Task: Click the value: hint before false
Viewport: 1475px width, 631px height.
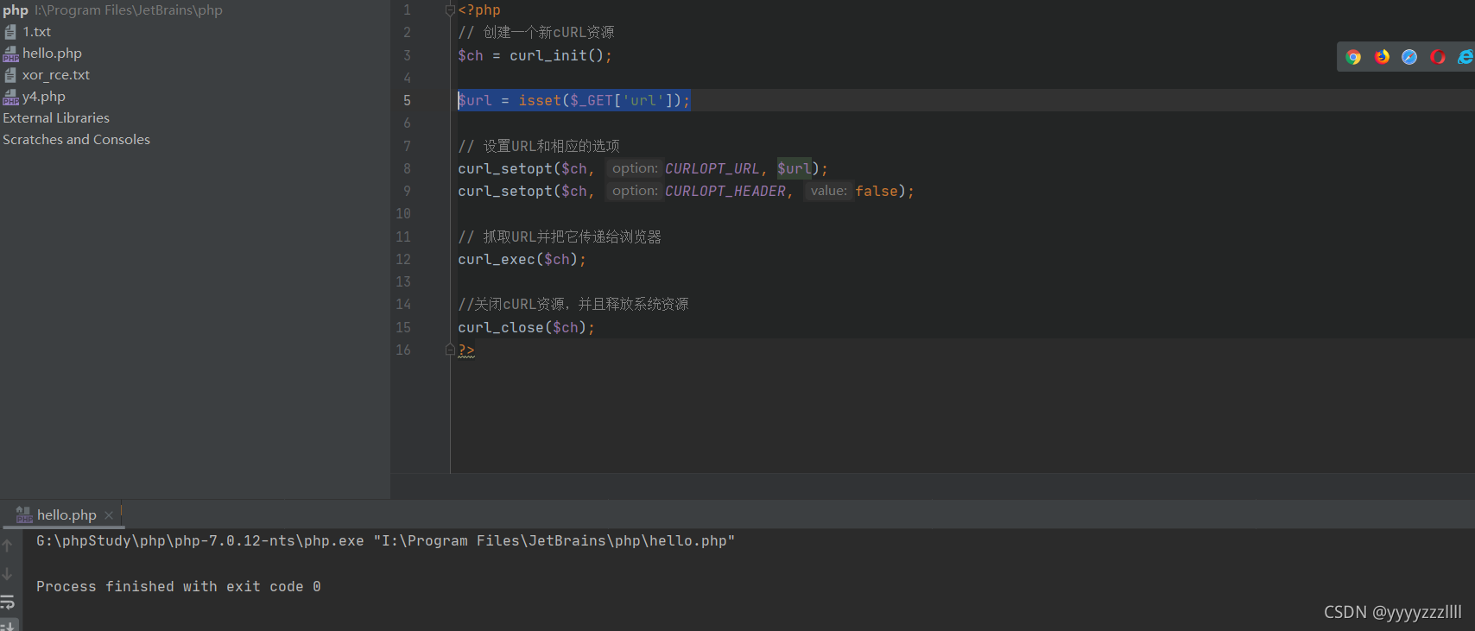Action: point(829,191)
